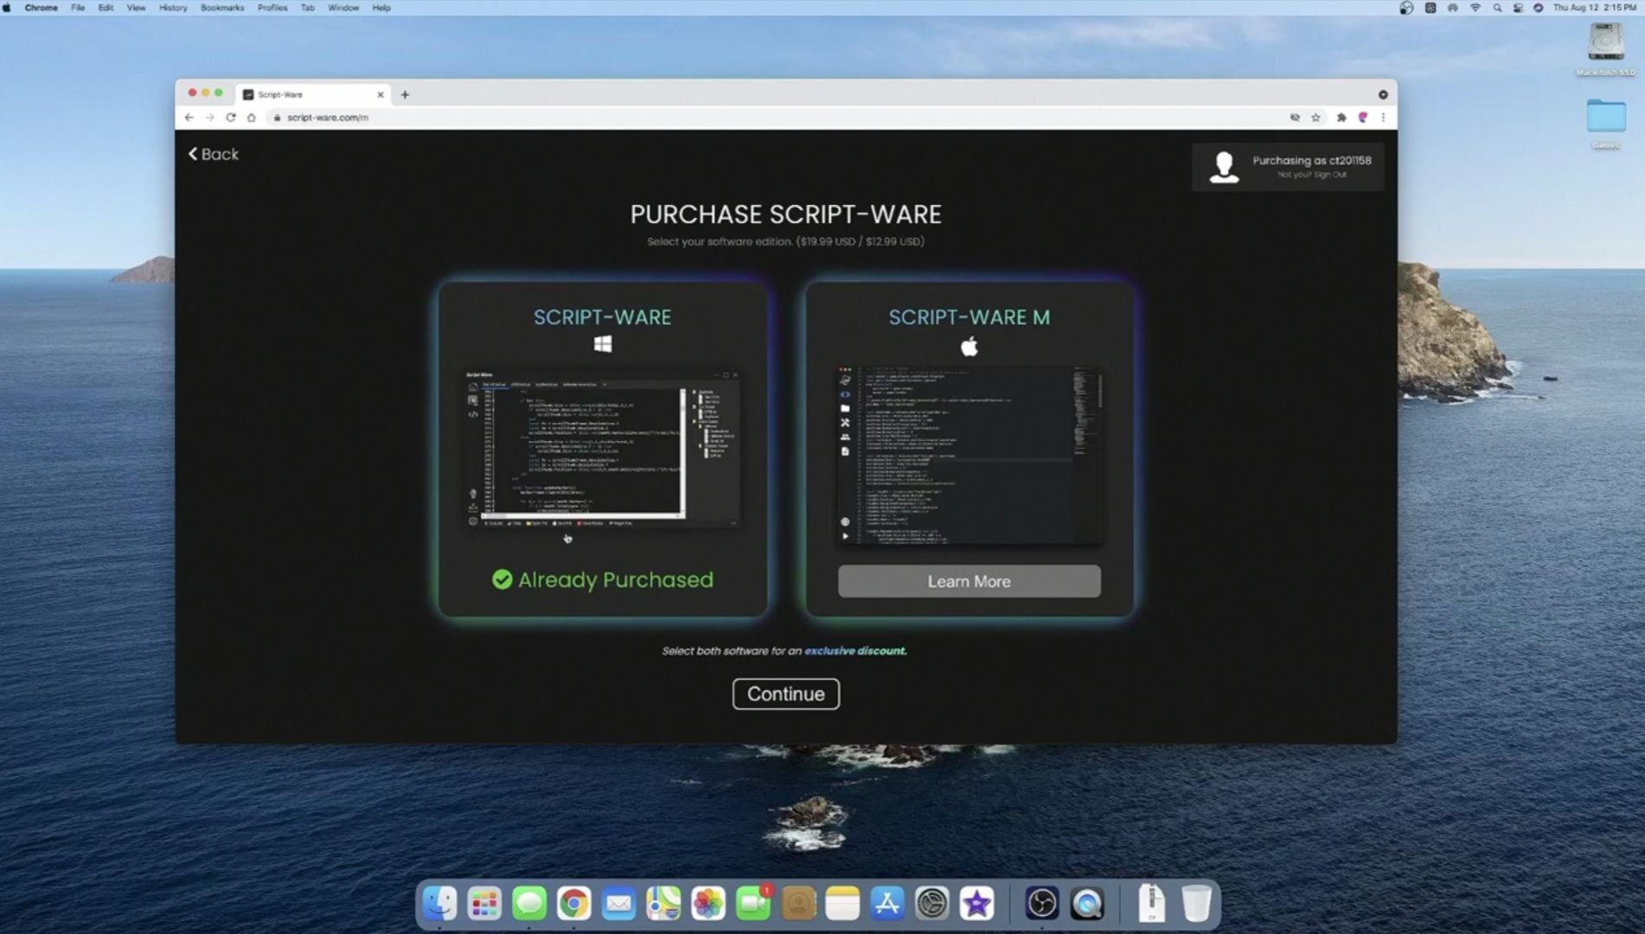Open the Bookmarks menu
The height and width of the screenshot is (934, 1645).
point(222,8)
